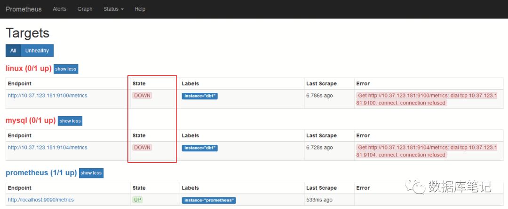Image resolution: width=508 pixels, height=209 pixels.
Task: Go to the Alerts page
Action: (60, 9)
